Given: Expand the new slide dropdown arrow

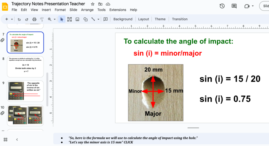Looking at the screenshot, I should [11, 19].
